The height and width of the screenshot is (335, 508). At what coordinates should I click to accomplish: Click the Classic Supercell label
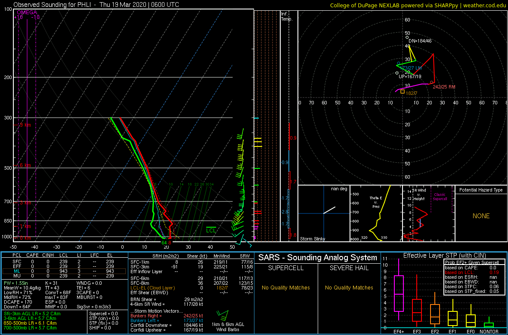440,197
